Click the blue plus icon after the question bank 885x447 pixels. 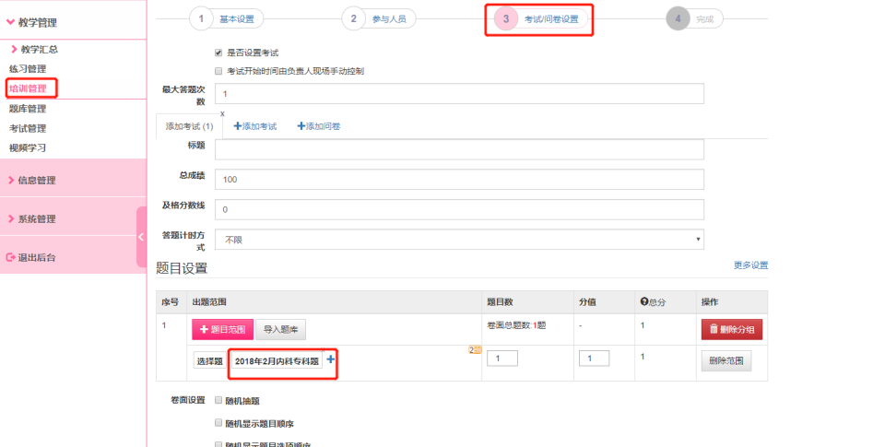click(331, 359)
